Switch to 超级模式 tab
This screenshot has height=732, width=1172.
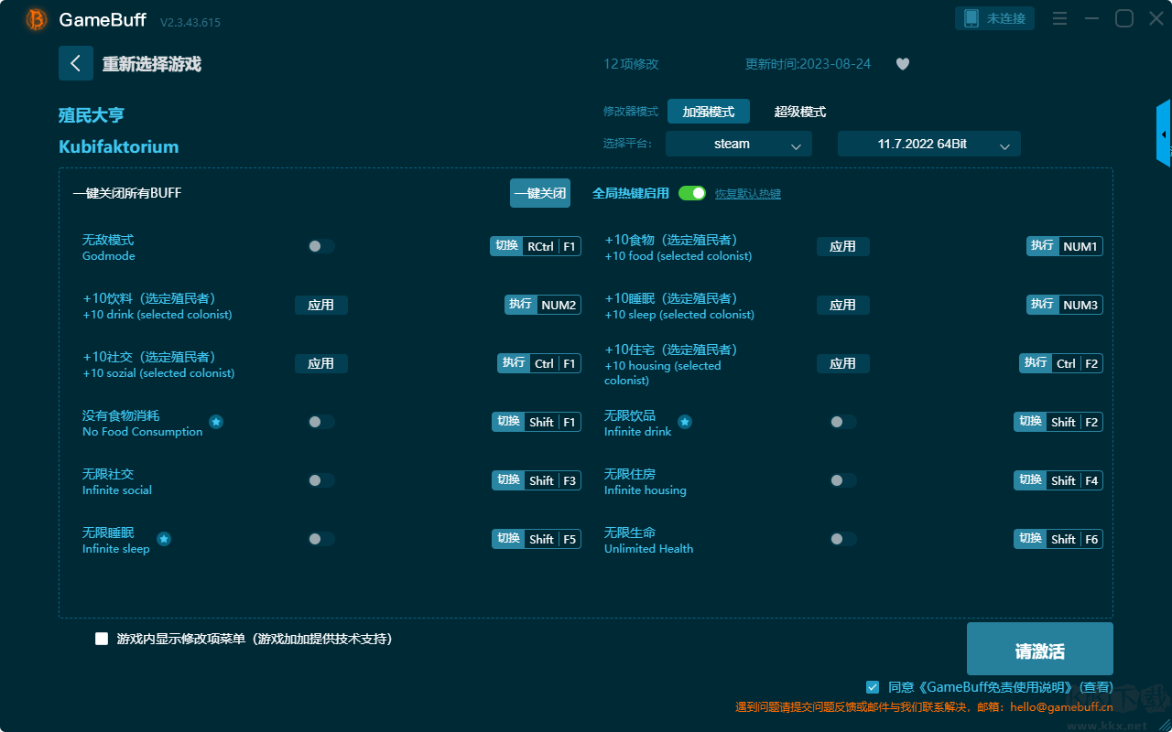point(800,112)
